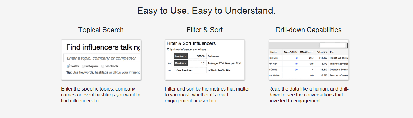The image size is (413, 118).
Task: Open the Topical Search preview image
Action: pos(101,60)
